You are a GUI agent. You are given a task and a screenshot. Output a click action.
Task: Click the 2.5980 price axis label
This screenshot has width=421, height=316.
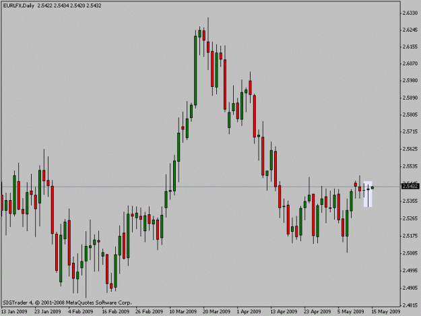[x=410, y=80]
